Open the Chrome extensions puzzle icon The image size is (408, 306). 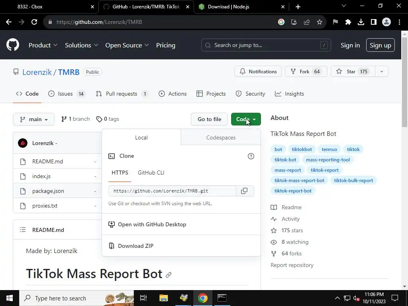348,22
